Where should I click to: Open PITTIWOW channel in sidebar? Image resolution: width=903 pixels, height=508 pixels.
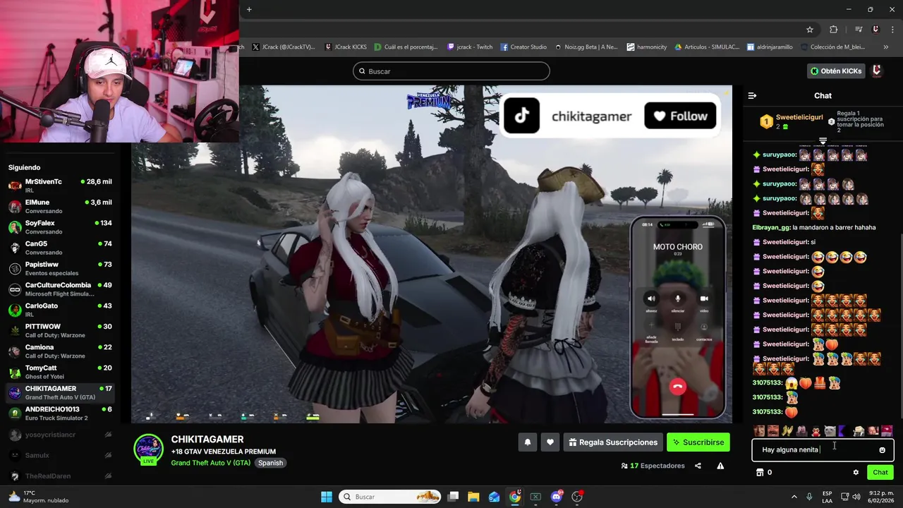pos(60,330)
